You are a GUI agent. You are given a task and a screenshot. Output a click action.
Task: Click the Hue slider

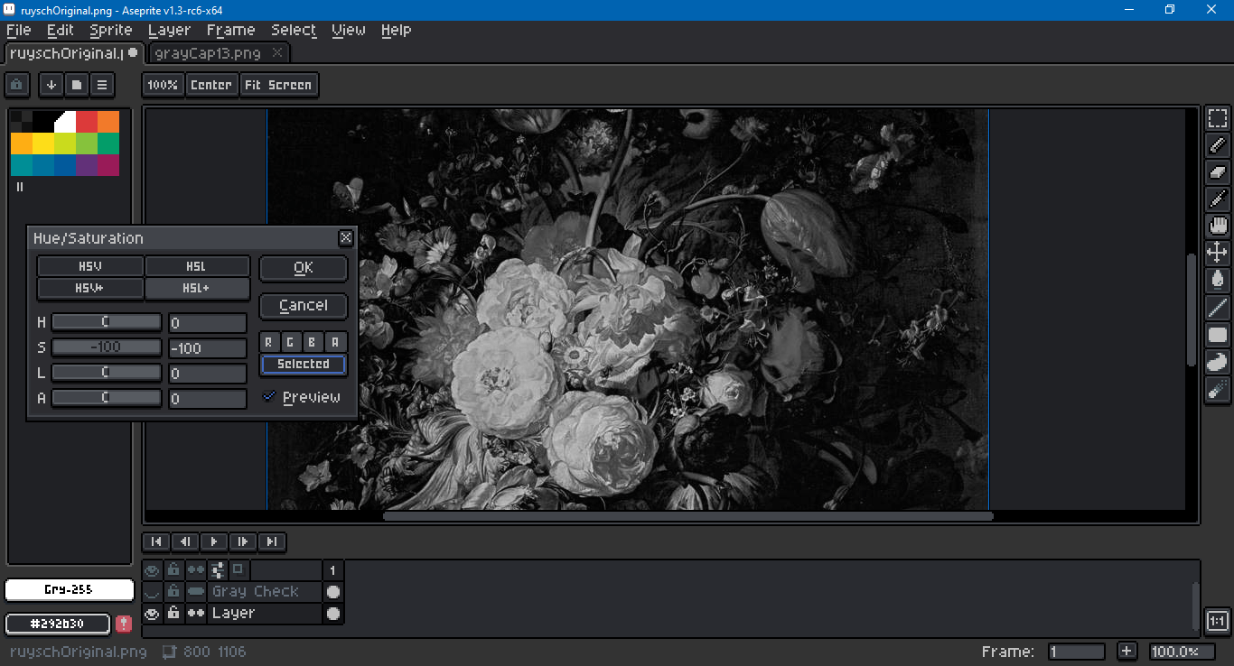point(107,322)
